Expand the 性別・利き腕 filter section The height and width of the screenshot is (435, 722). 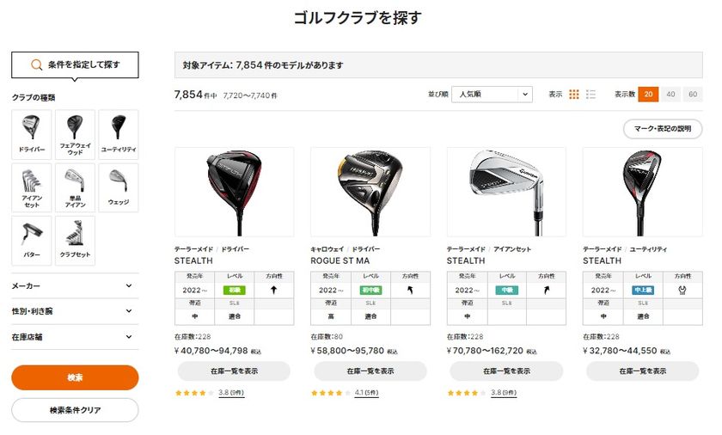click(x=75, y=311)
